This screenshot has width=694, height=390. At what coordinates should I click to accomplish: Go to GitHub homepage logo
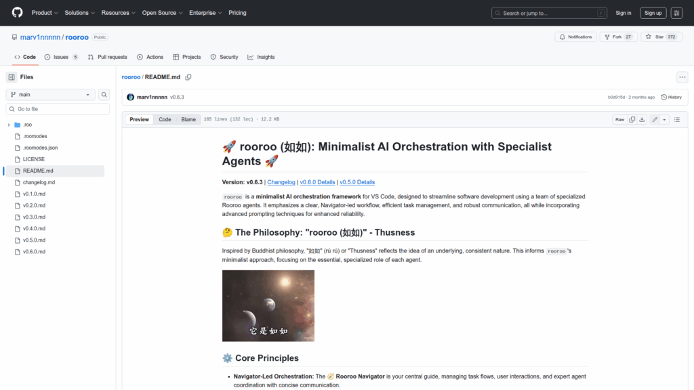(17, 13)
